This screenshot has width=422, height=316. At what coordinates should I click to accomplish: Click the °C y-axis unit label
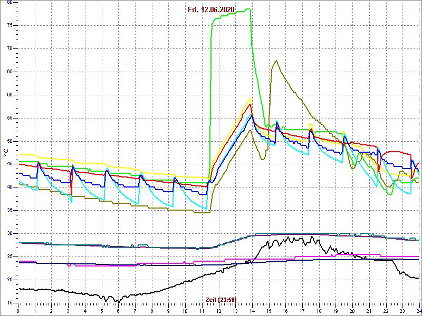click(6, 153)
